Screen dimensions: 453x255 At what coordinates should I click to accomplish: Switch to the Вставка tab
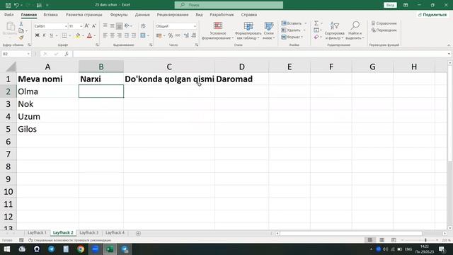pyautogui.click(x=50, y=14)
